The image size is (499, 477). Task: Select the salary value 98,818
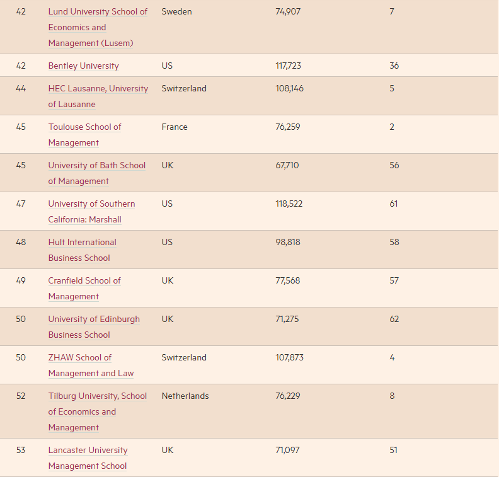point(288,243)
